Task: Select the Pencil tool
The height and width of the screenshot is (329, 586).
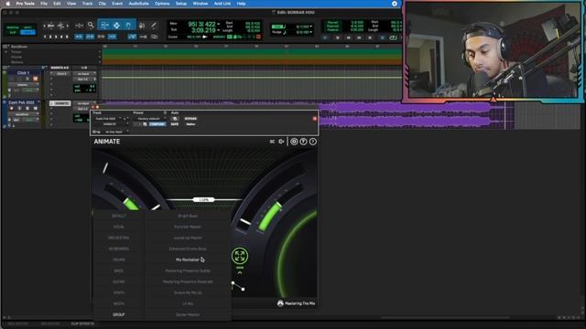Action: (x=154, y=26)
